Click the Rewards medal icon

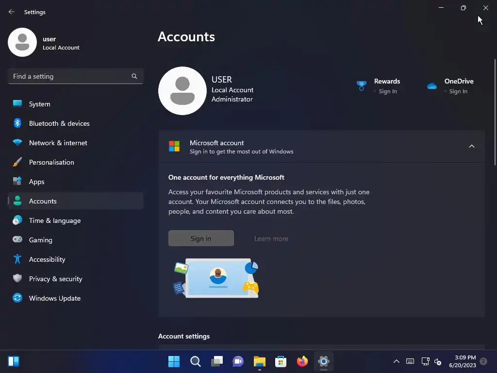click(x=361, y=85)
